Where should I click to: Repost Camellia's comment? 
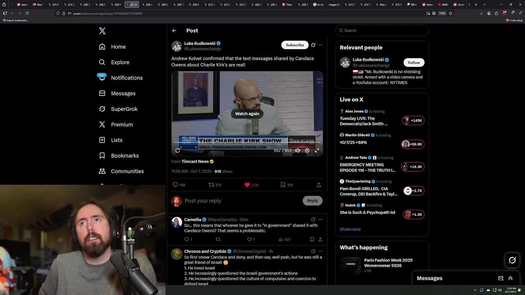click(x=218, y=239)
